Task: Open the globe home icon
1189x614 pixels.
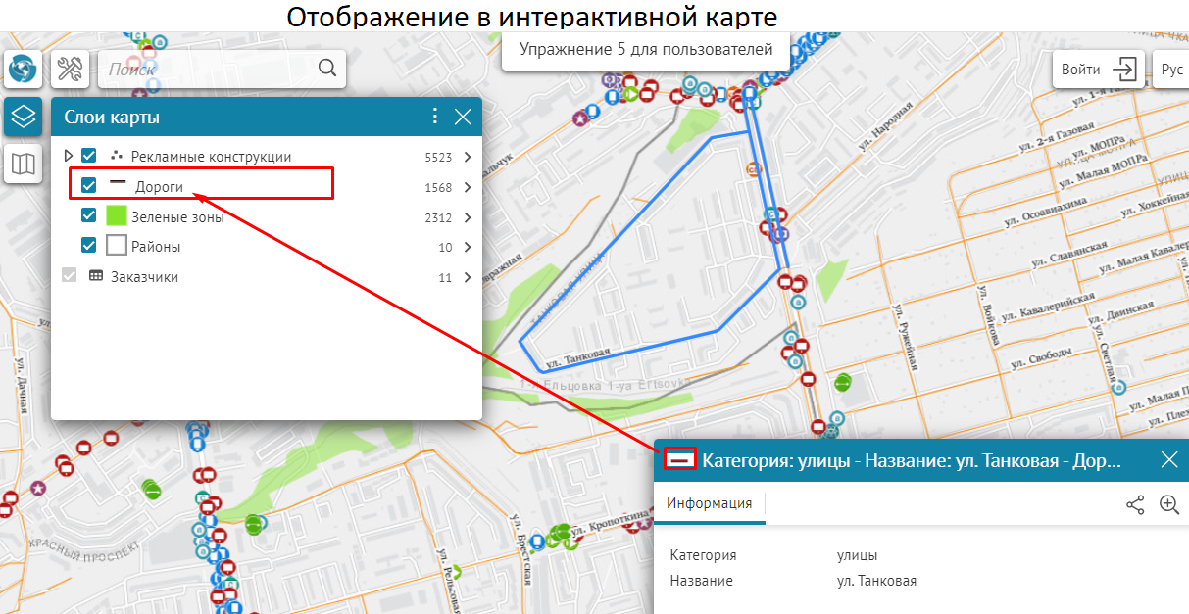Action: click(23, 70)
